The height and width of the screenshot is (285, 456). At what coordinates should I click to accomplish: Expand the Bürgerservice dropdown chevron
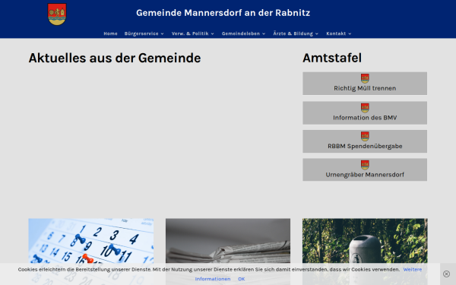point(163,33)
